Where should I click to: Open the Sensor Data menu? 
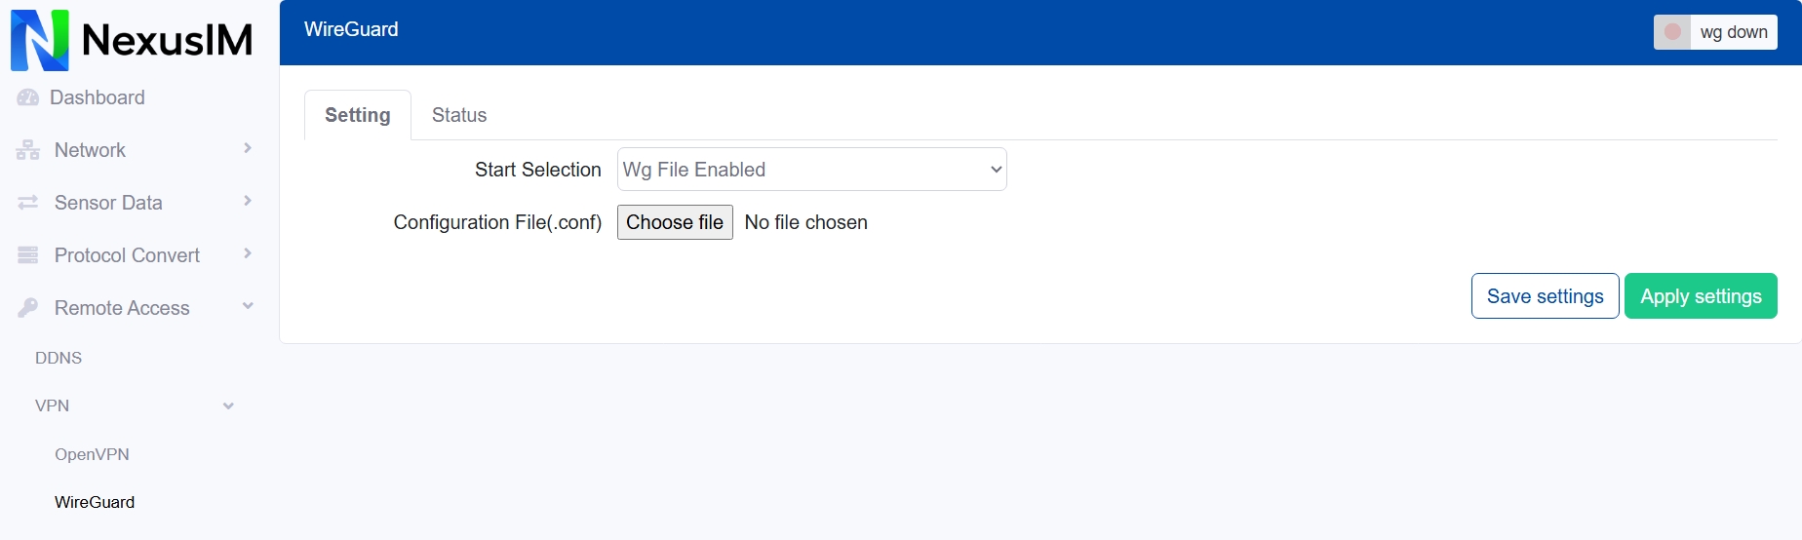coord(108,203)
